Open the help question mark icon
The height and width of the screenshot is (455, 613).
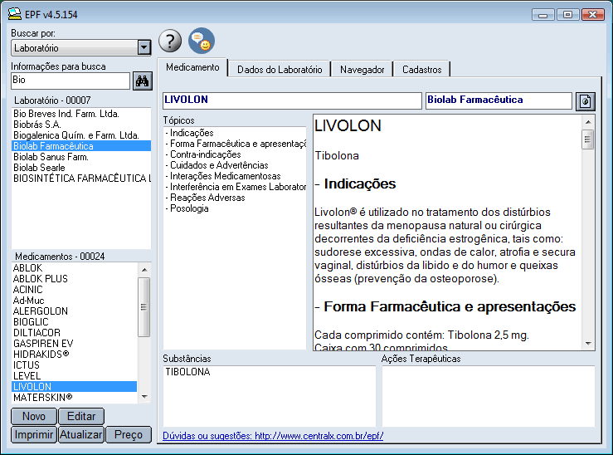point(170,41)
